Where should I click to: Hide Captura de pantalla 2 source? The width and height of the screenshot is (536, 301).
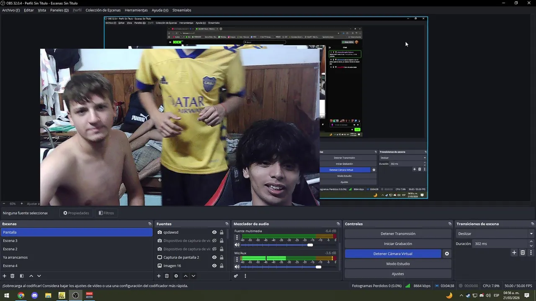pyautogui.click(x=214, y=258)
